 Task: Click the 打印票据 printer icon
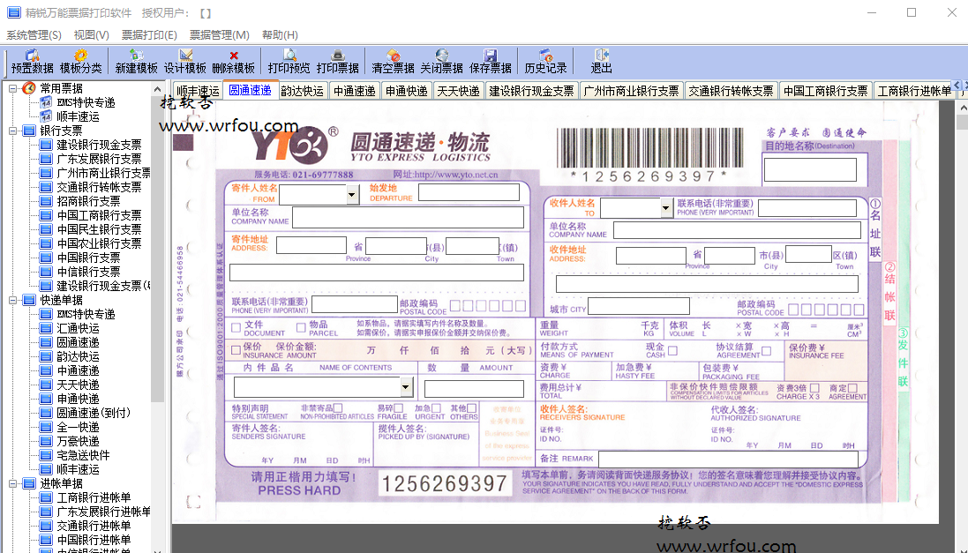tap(338, 62)
